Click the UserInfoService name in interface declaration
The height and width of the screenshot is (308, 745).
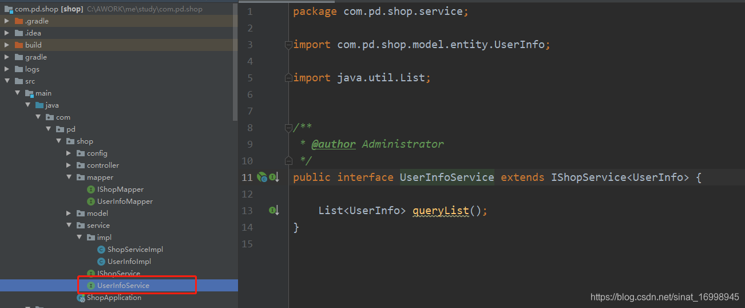pyautogui.click(x=447, y=177)
